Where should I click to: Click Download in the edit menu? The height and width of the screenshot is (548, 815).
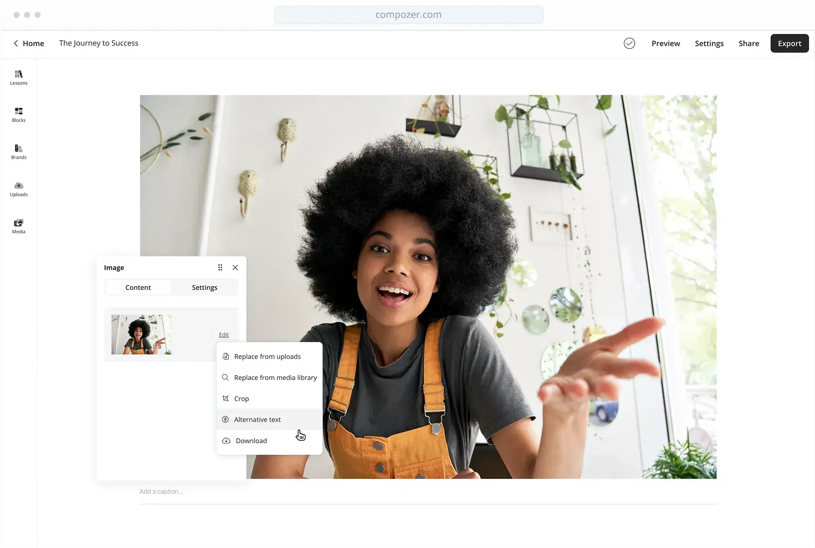tap(251, 441)
